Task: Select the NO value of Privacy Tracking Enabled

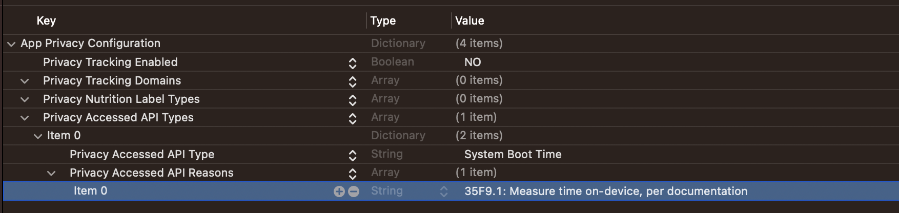Action: pyautogui.click(x=473, y=62)
